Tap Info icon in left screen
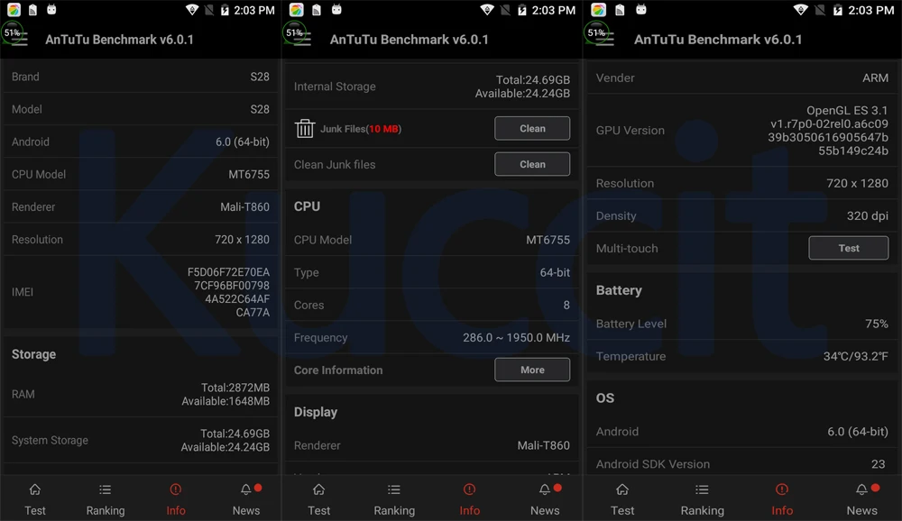Viewport: 902px width, 521px height. pos(176,489)
